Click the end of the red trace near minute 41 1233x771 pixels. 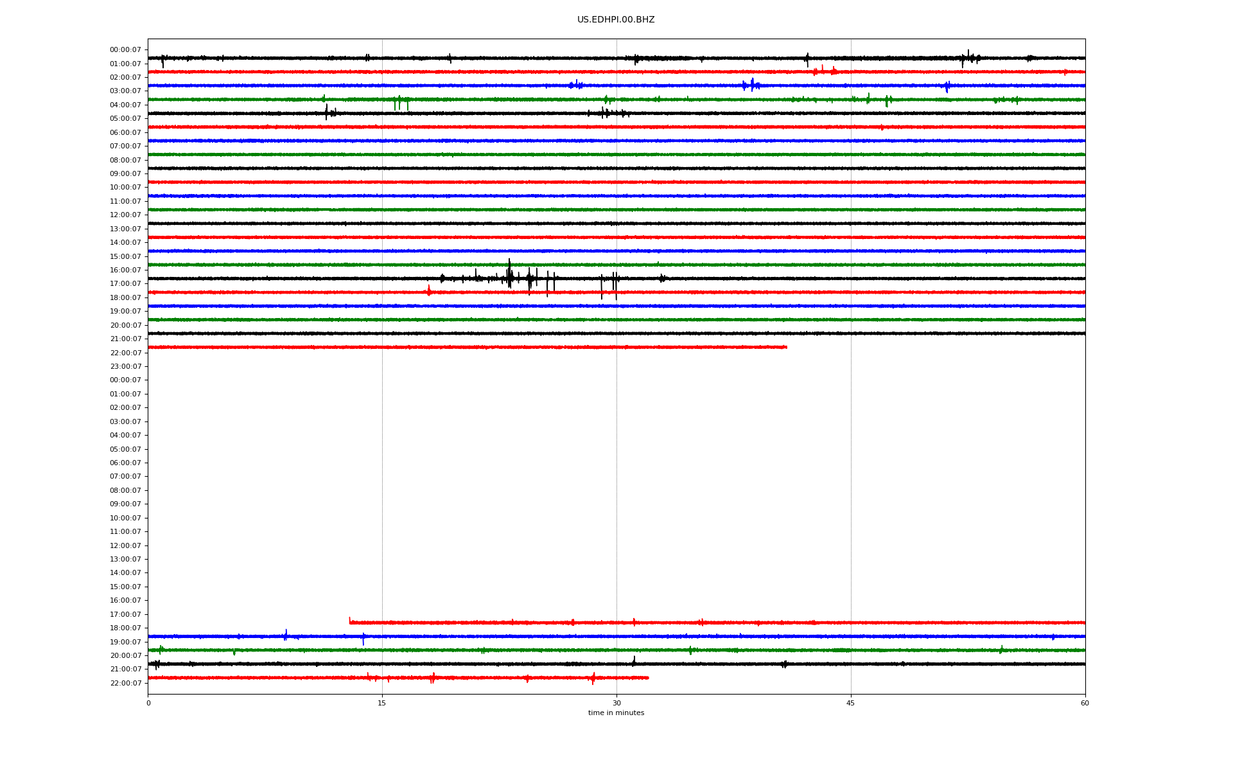785,347
